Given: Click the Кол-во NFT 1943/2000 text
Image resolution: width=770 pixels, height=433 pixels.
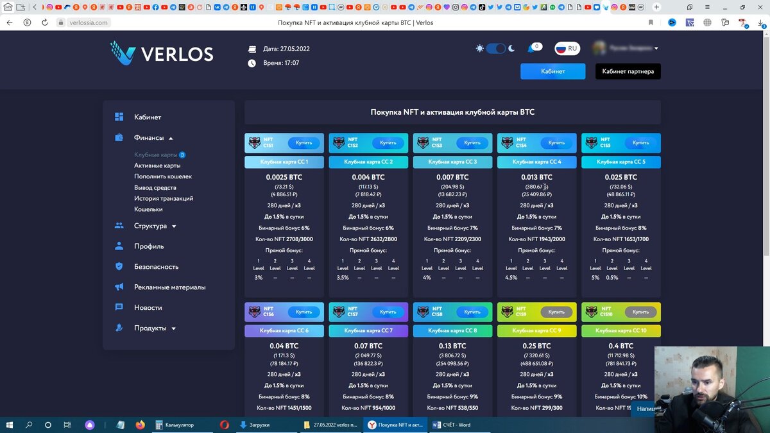Looking at the screenshot, I should tap(536, 239).
